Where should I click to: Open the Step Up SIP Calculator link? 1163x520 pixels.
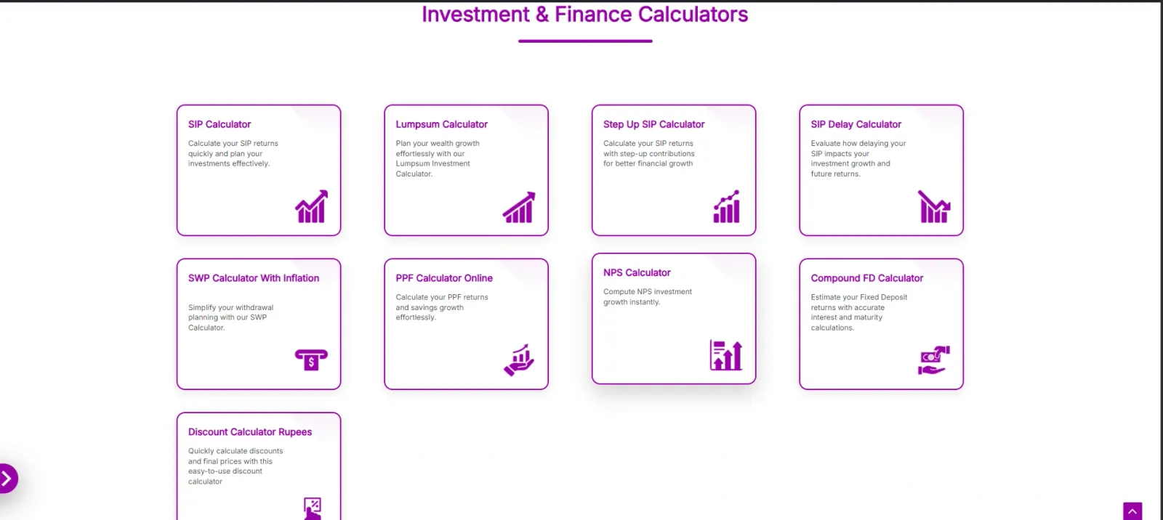[653, 124]
